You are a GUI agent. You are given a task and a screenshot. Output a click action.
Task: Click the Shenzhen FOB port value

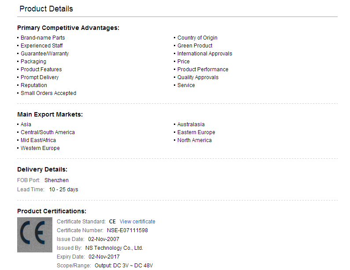pyautogui.click(x=56, y=180)
